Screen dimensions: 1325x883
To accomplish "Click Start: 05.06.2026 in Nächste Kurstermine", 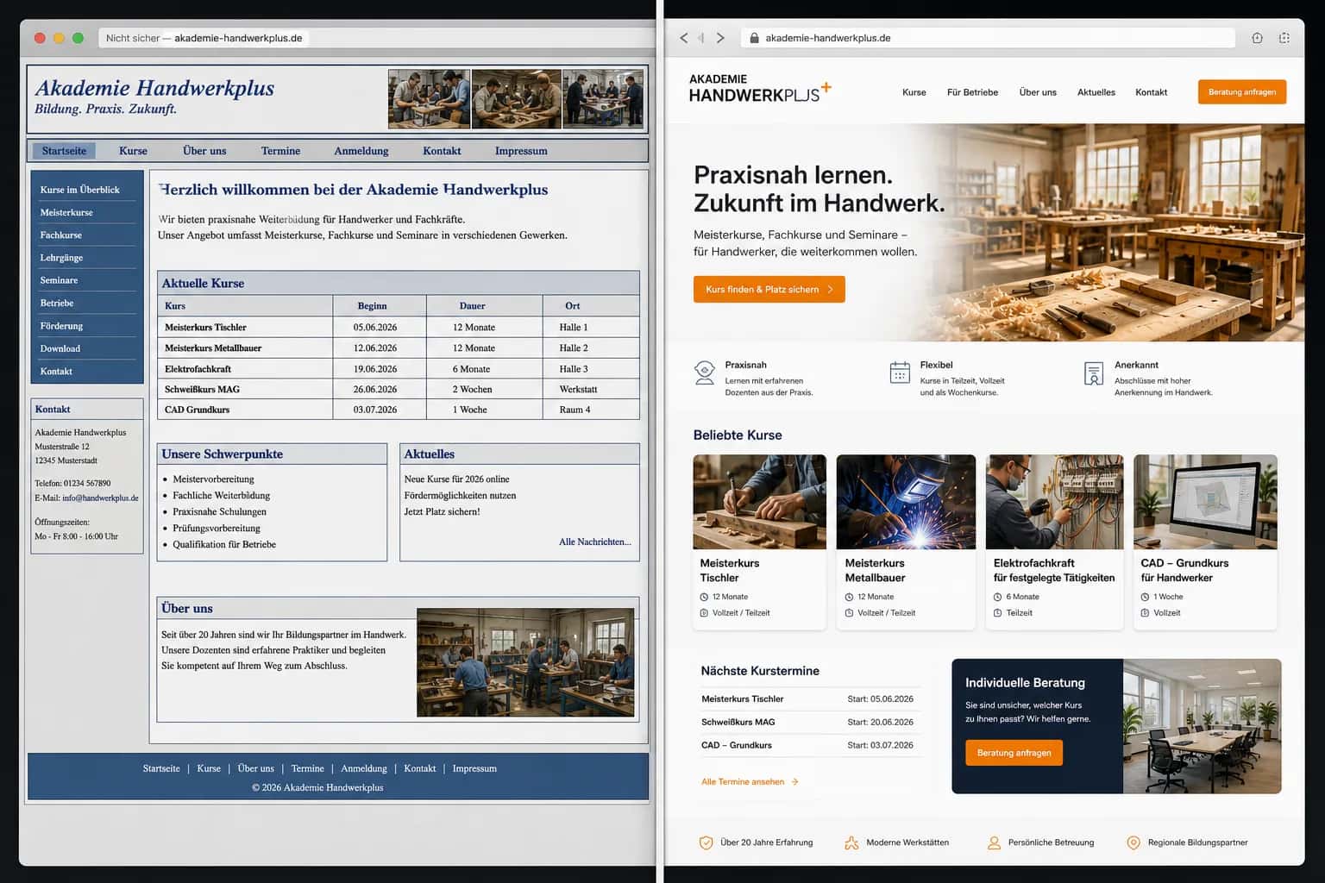I will pos(880,699).
